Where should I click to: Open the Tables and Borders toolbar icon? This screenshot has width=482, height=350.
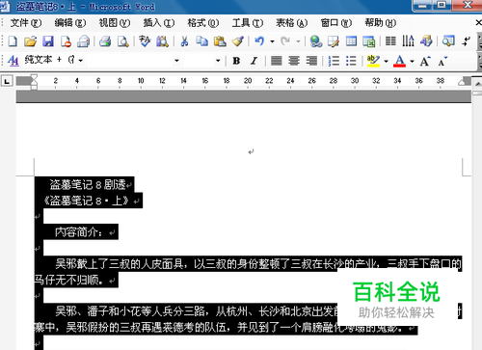coord(334,41)
